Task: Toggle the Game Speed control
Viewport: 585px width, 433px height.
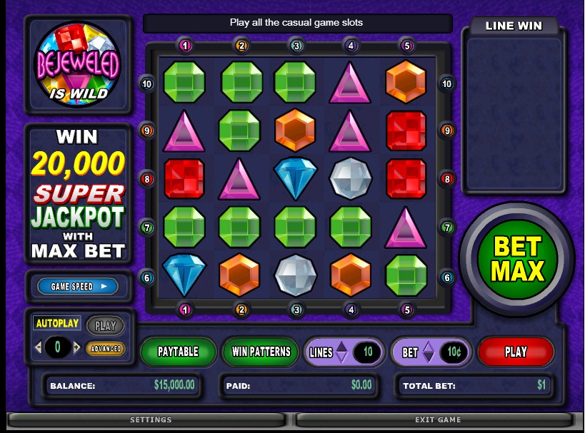Action: (78, 287)
